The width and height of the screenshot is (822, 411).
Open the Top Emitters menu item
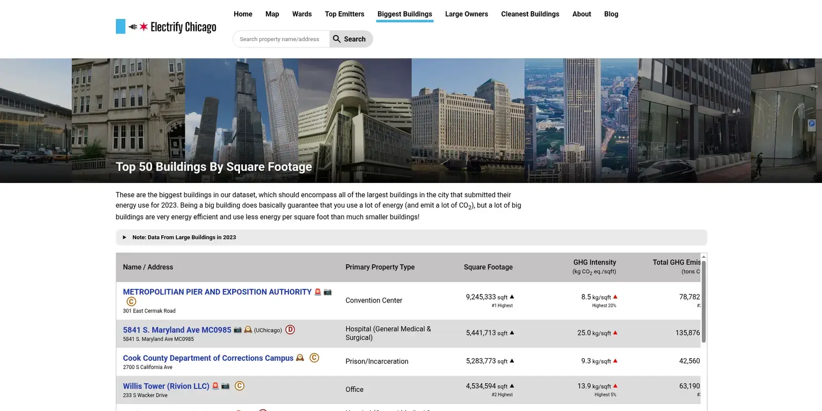click(344, 14)
